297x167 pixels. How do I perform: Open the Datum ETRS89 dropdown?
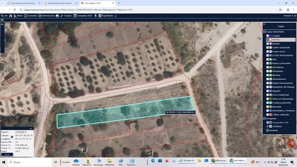coord(21,132)
